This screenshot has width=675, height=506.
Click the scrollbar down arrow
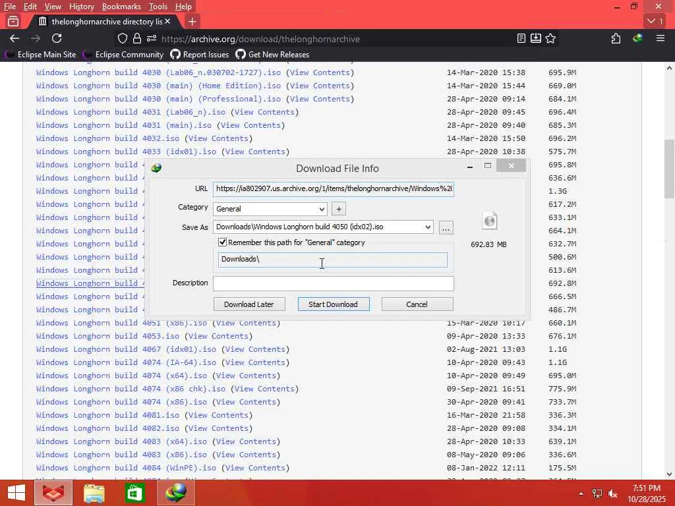[670, 474]
